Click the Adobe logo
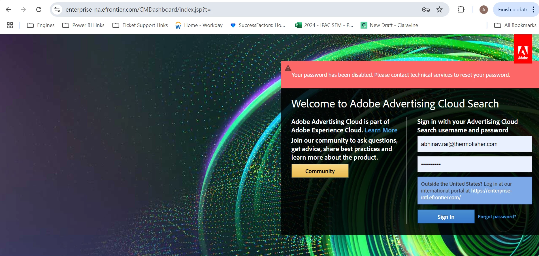This screenshot has width=539, height=256. [x=523, y=49]
